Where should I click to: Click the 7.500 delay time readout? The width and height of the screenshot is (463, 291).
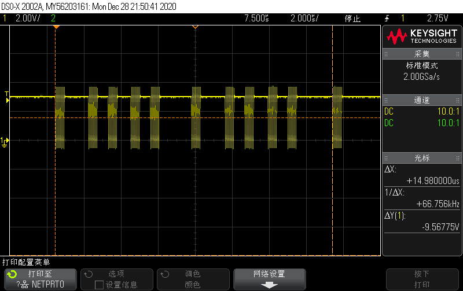(256, 19)
